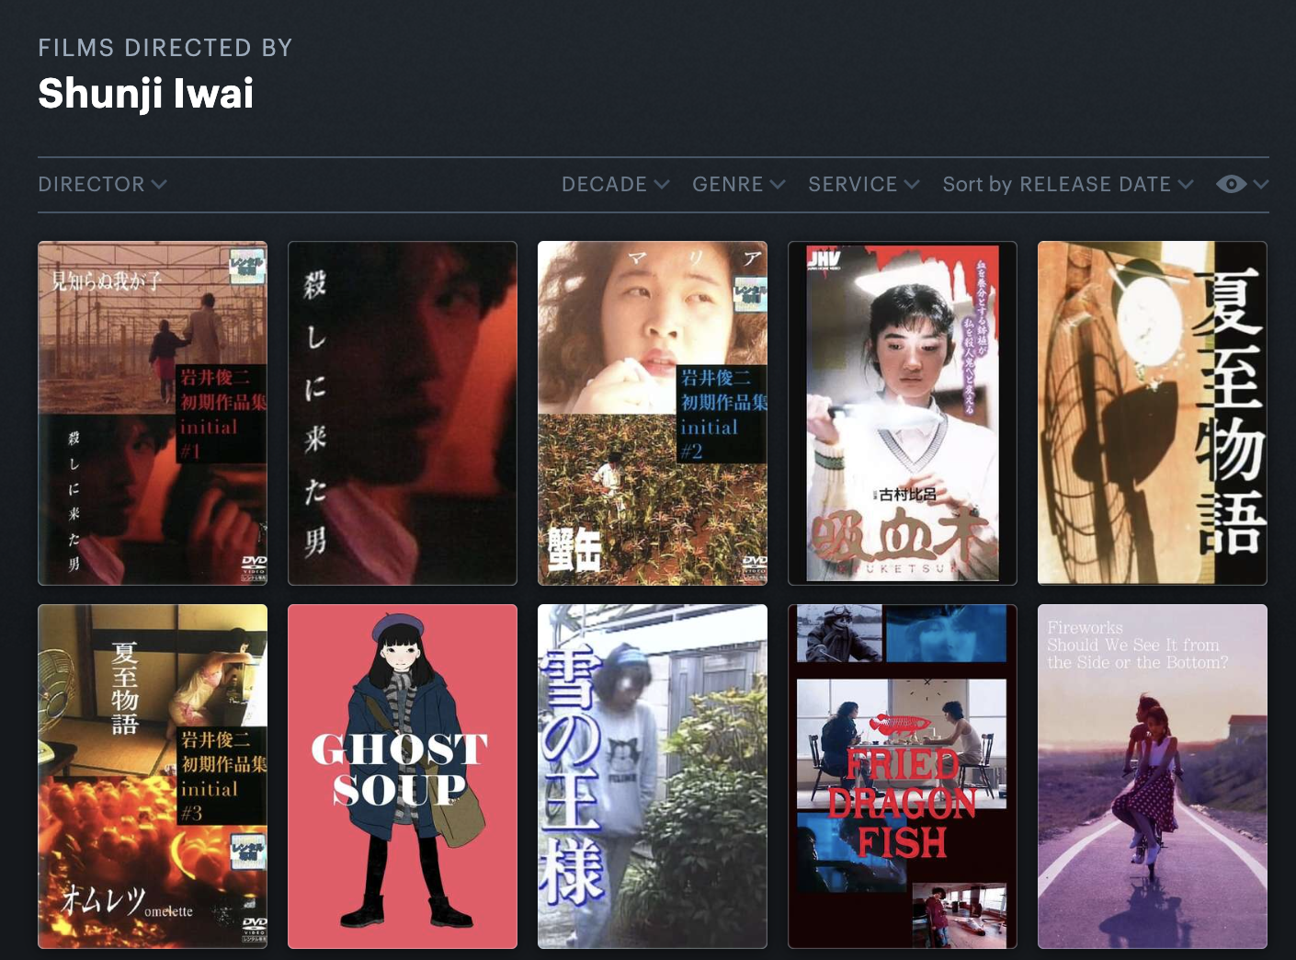Screen dimensions: 1296x960
Task: Select the initial #2 DVD poster
Action: [653, 413]
